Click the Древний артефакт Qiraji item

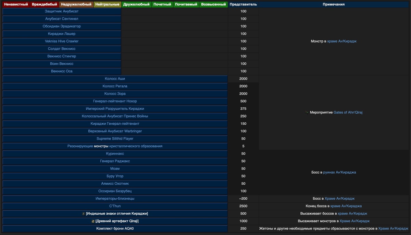117,221
